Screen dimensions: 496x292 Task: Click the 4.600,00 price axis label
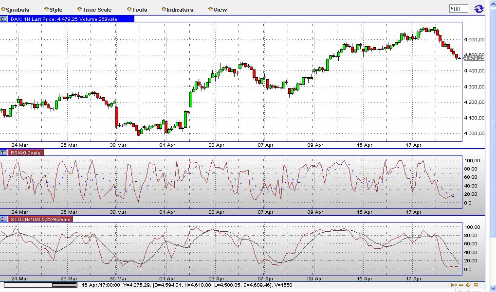474,39
